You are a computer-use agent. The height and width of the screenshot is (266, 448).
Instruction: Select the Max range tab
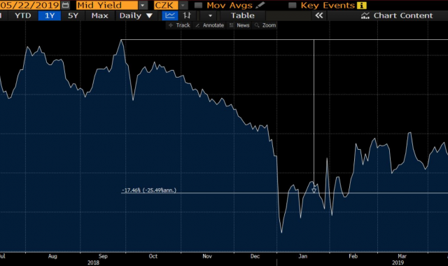(99, 15)
